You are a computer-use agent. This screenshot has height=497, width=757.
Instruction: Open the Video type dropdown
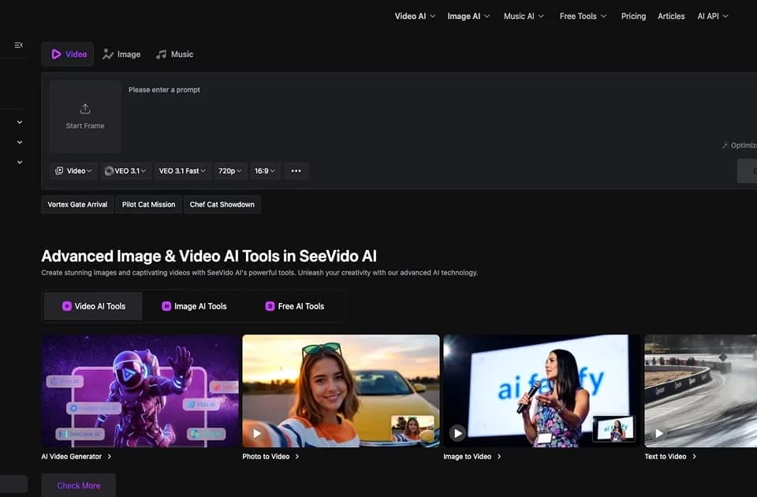(73, 171)
